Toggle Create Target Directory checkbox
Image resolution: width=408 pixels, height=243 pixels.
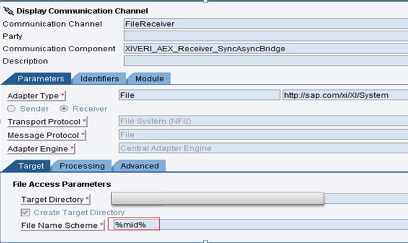[25, 212]
